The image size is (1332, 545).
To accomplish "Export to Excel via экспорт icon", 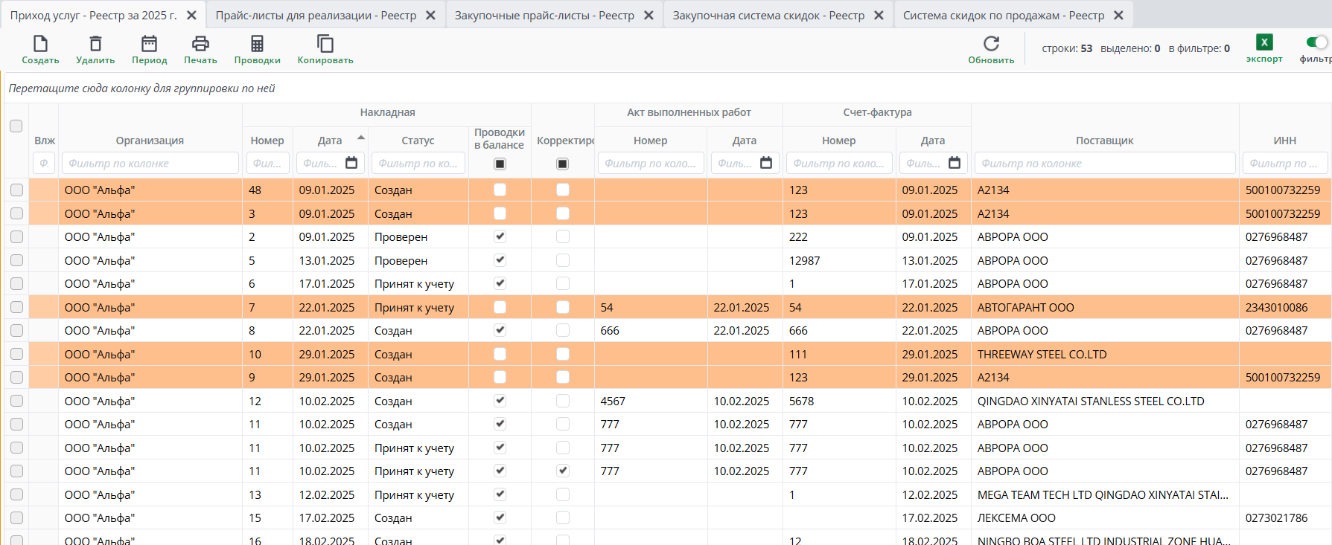I will [1264, 42].
